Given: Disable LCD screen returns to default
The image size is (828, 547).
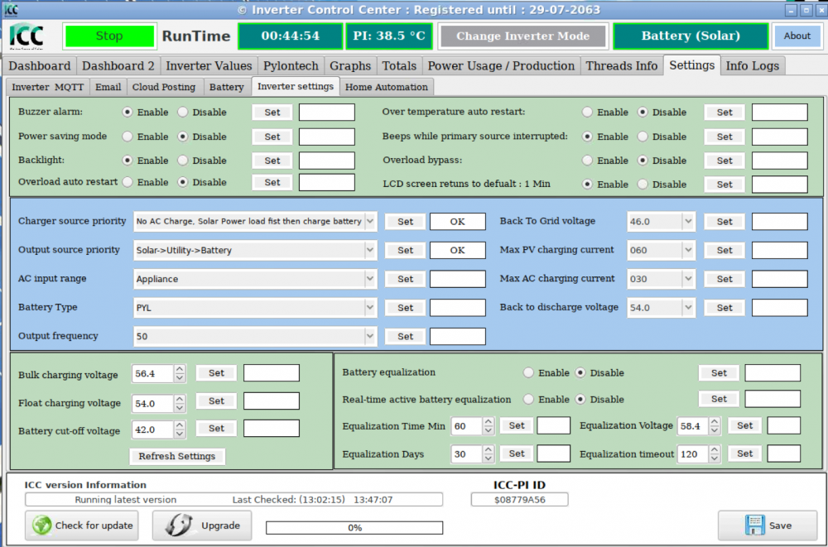Looking at the screenshot, I should pos(643,185).
